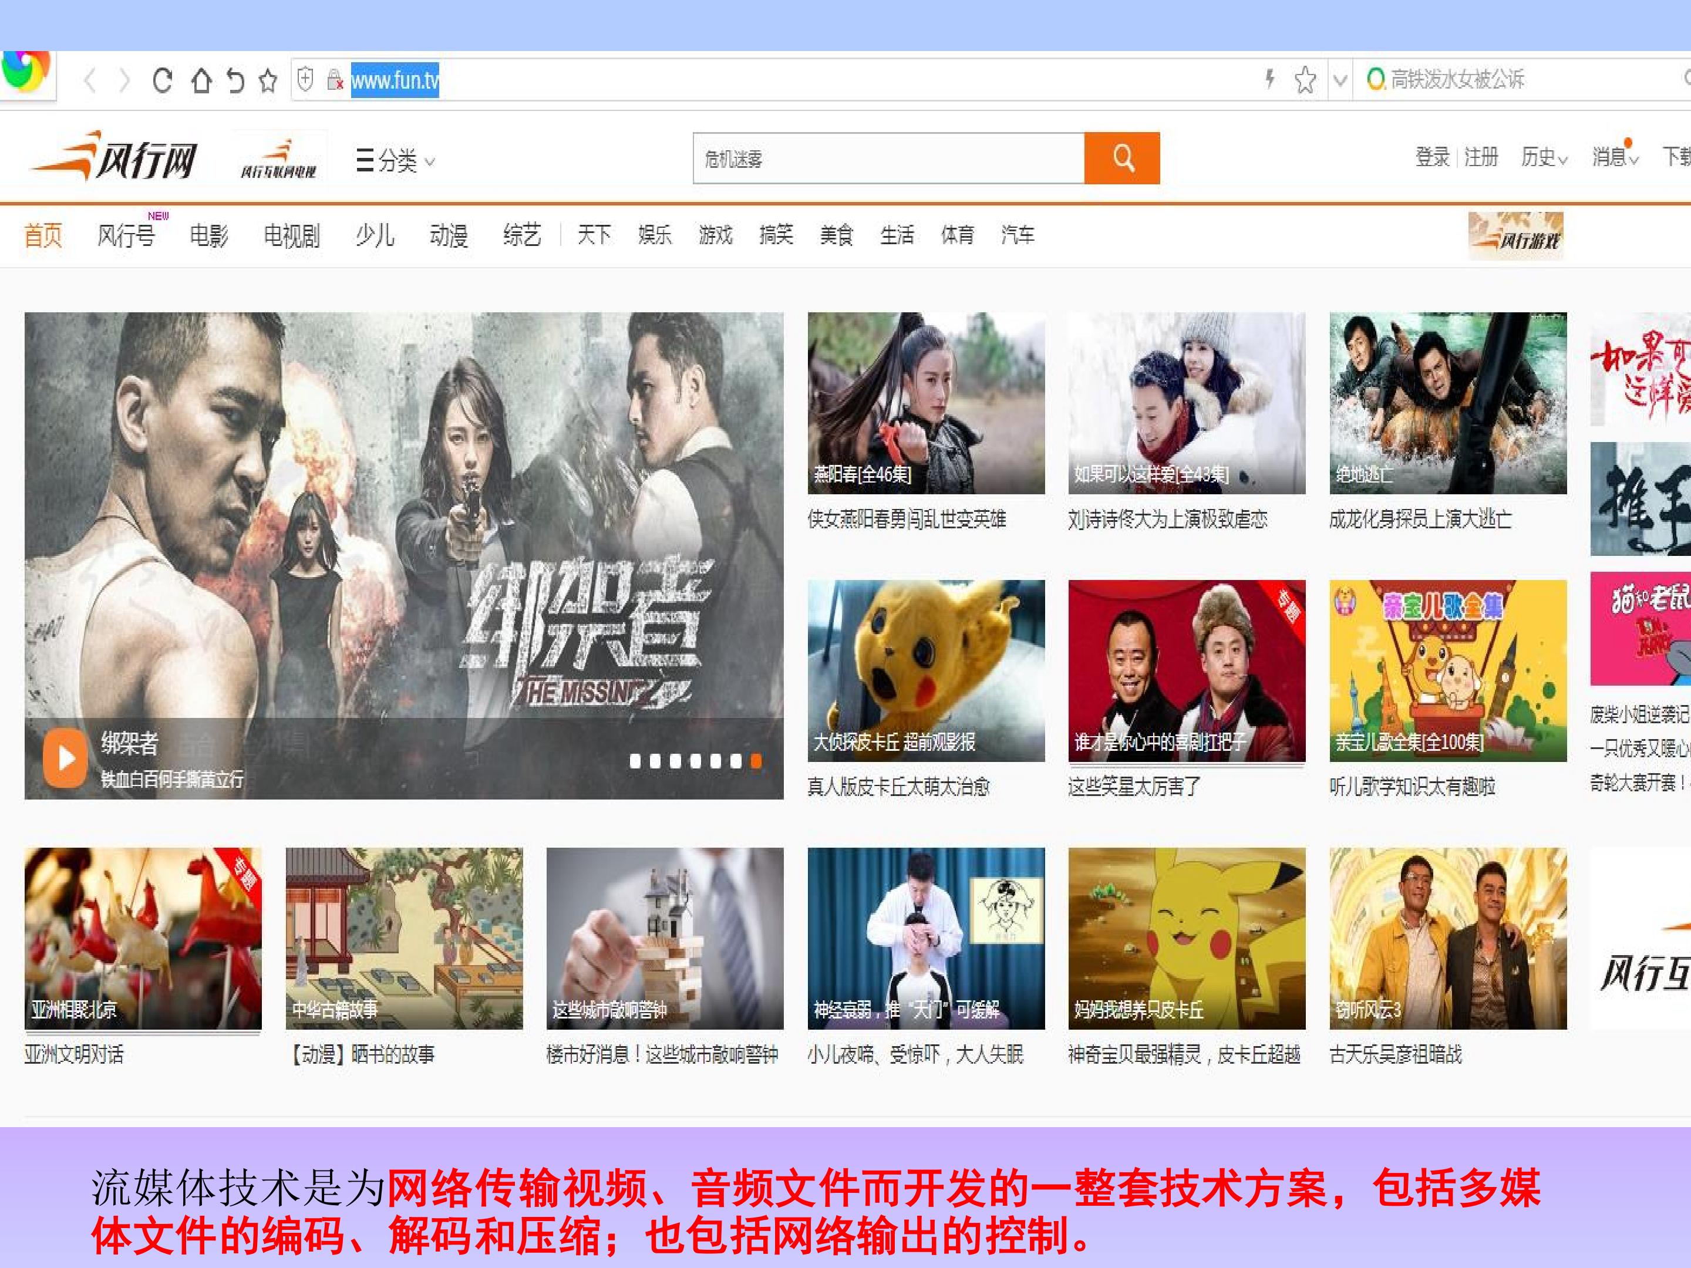1691x1268 pixels.
Task: Open the 电影 navigation tab
Action: click(208, 235)
